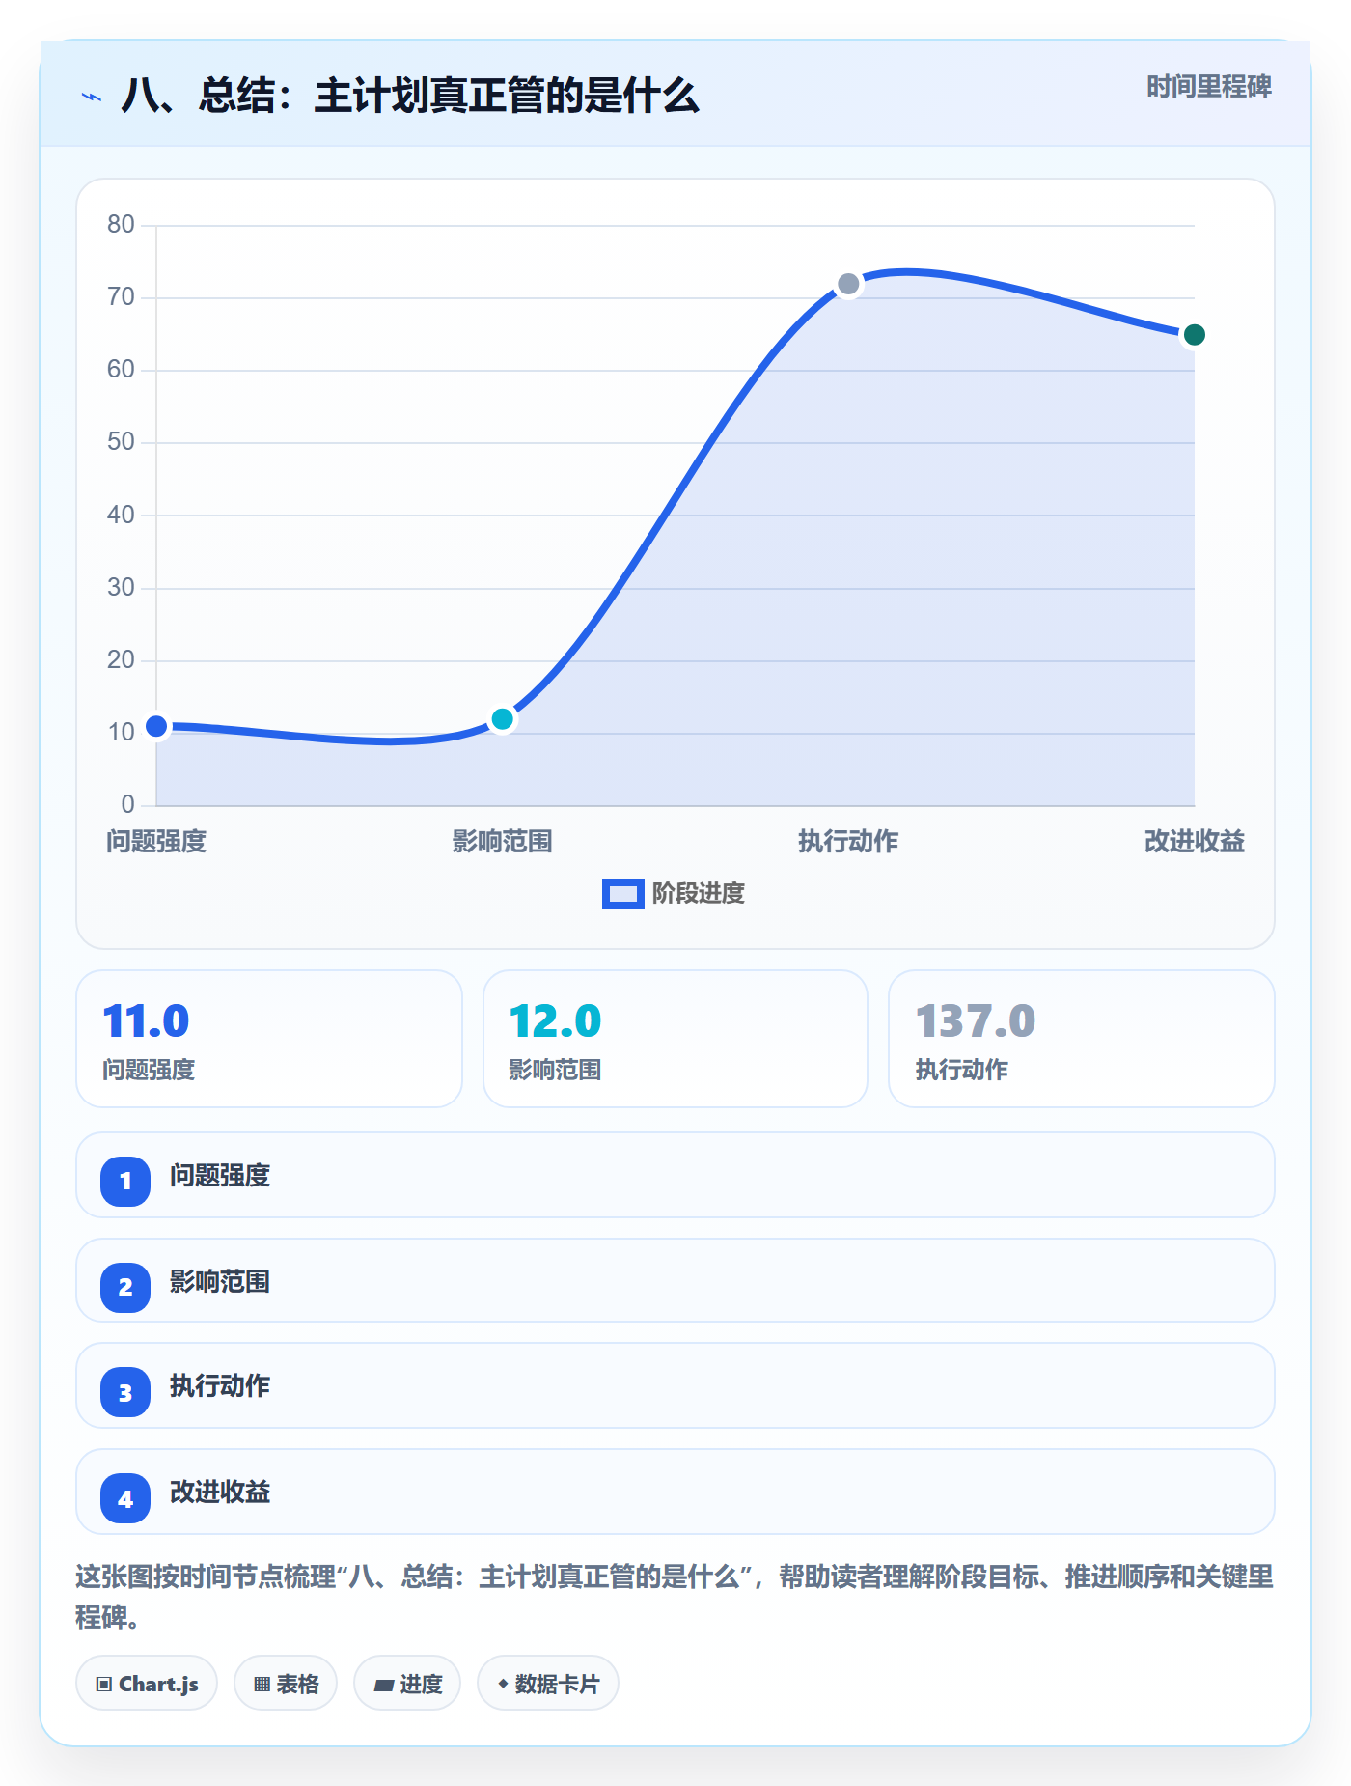Click the number 2 badge icon
Image resolution: width=1351 pixels, height=1786 pixels.
click(125, 1287)
